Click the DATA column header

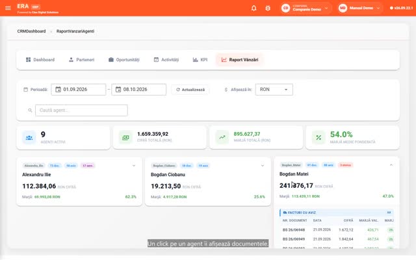click(317, 220)
